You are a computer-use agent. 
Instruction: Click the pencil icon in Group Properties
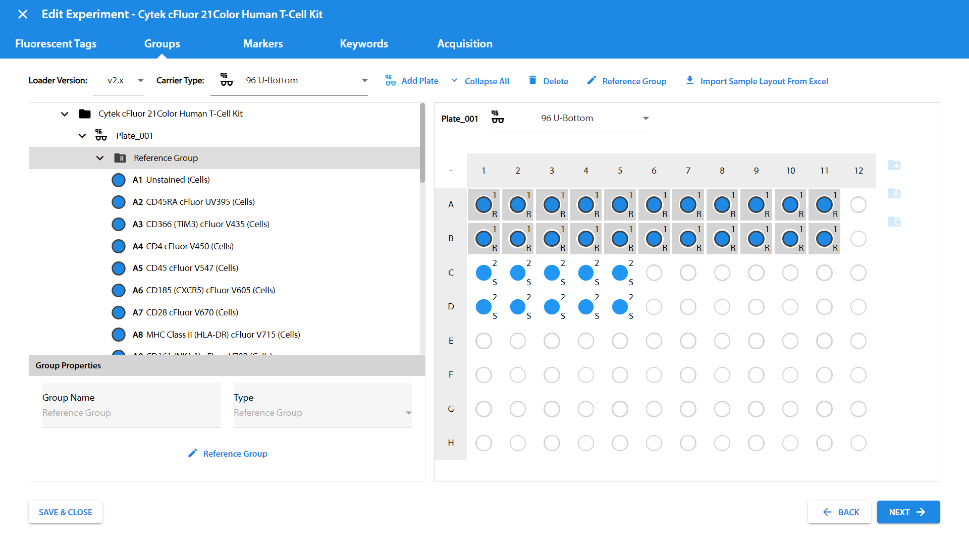[x=192, y=453]
